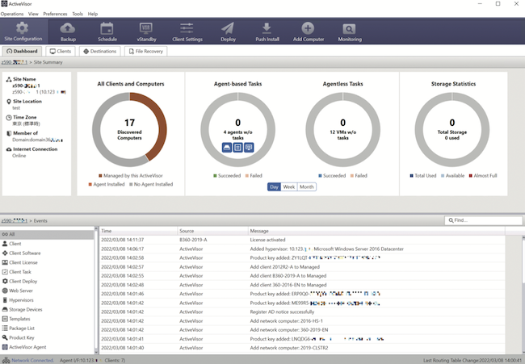Launch Push Install from toolbar
The height and width of the screenshot is (364, 525).
[x=267, y=32]
